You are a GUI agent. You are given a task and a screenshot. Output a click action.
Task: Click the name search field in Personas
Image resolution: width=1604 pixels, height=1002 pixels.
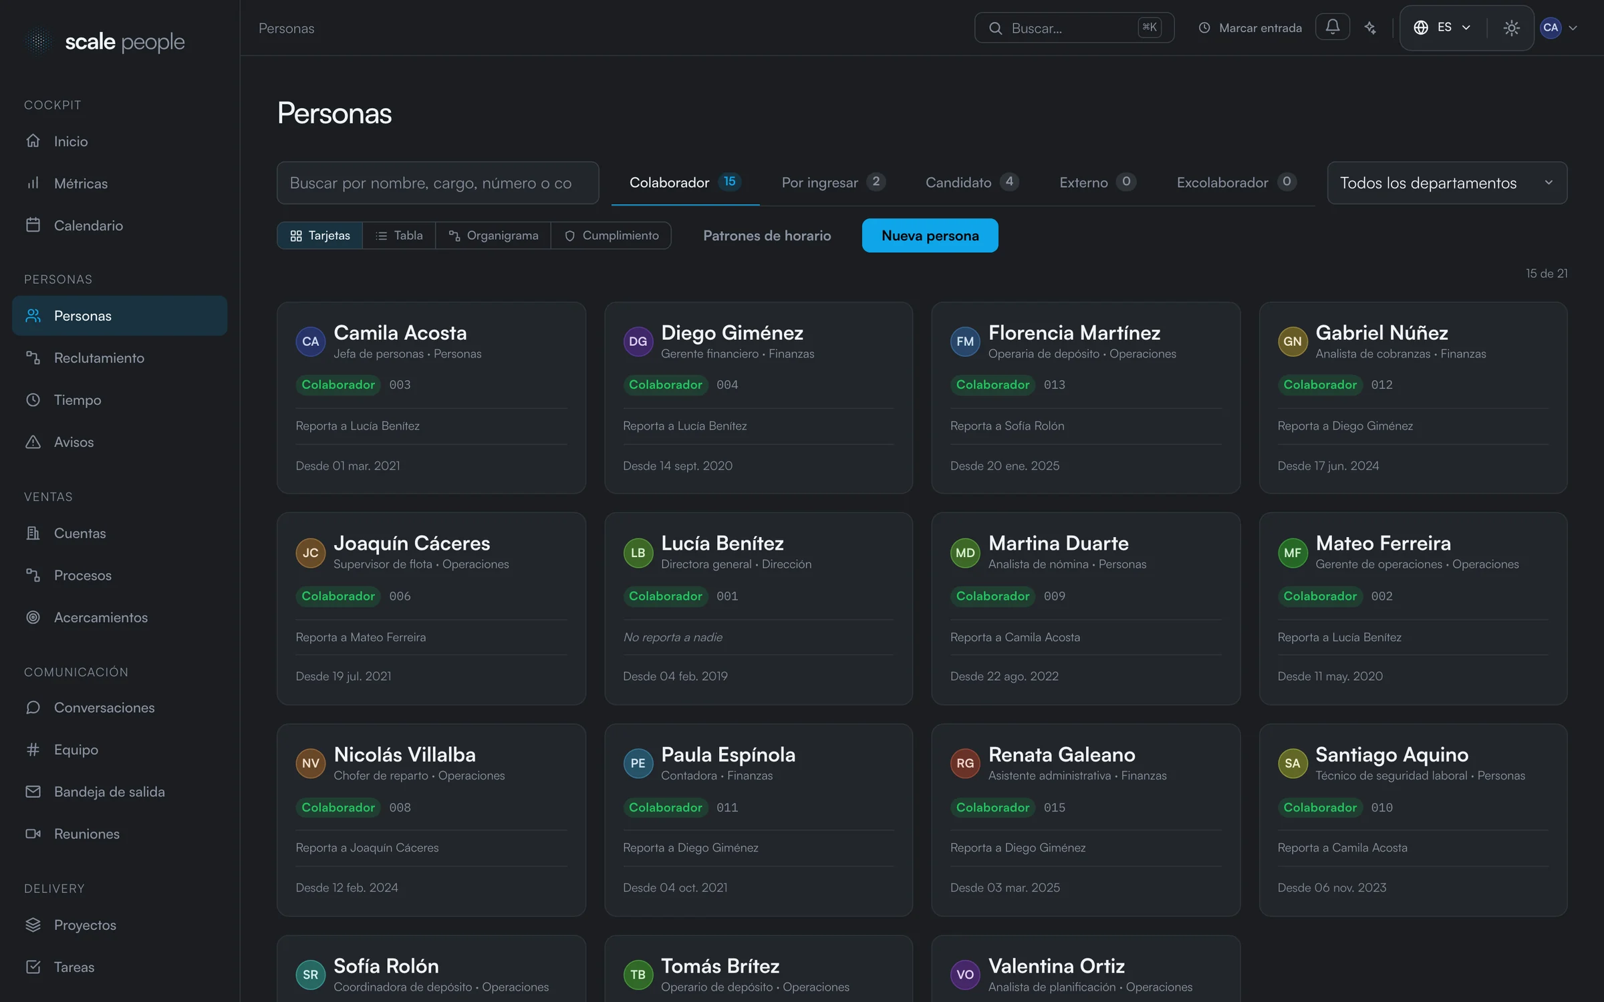[438, 183]
